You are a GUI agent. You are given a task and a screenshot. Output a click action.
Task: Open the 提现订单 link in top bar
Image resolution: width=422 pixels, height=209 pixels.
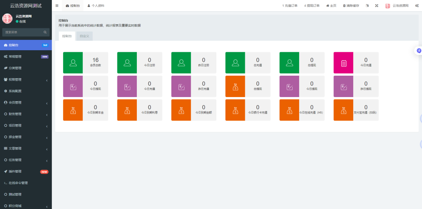(x=312, y=6)
